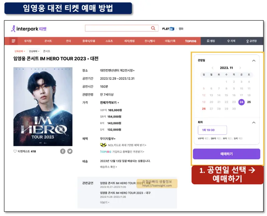The width and height of the screenshot is (267, 216).
Task: Share the concert on Twitter
Action: click(x=69, y=151)
